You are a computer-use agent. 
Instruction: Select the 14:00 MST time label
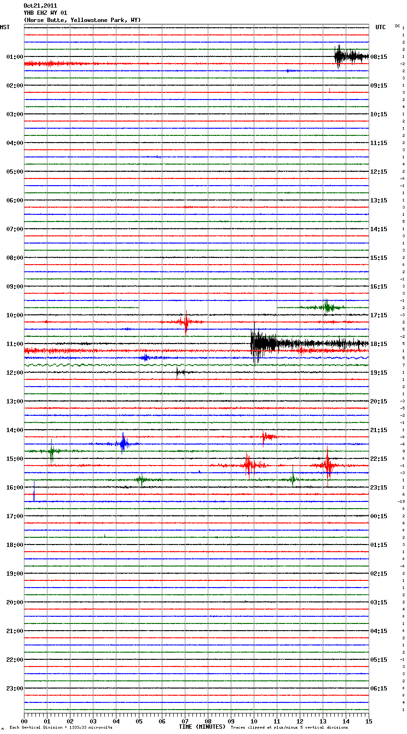[15, 430]
